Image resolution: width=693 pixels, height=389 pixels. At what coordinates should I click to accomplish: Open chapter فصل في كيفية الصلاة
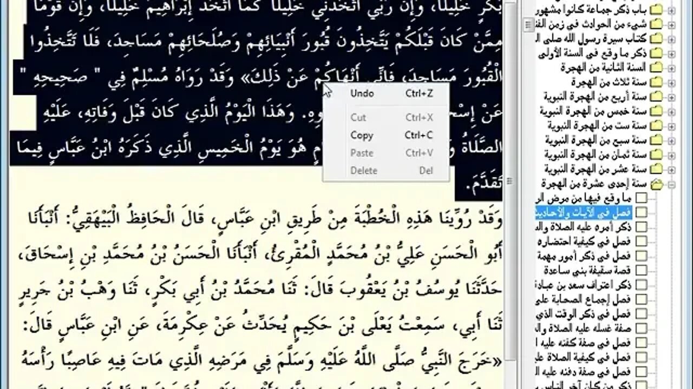coord(583,357)
